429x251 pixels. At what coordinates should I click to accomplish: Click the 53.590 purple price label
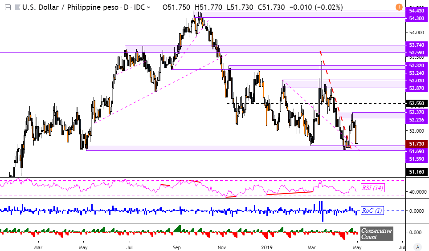tap(417, 53)
